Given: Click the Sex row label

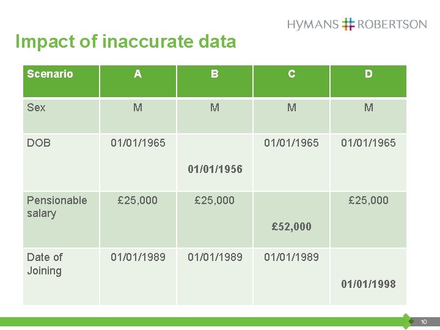Looking at the screenshot, I should [36, 108].
